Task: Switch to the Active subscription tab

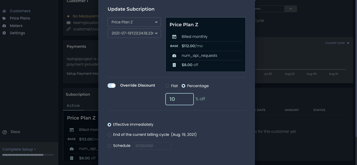Action: (x=73, y=106)
